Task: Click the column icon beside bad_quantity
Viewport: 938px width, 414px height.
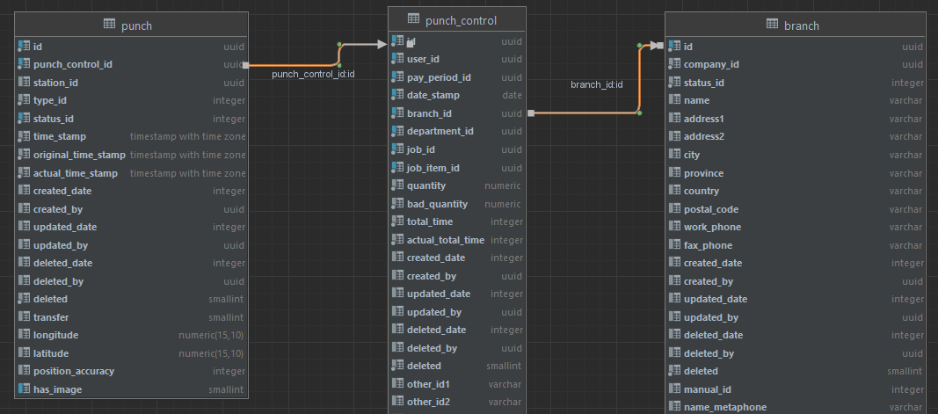Action: 397,204
